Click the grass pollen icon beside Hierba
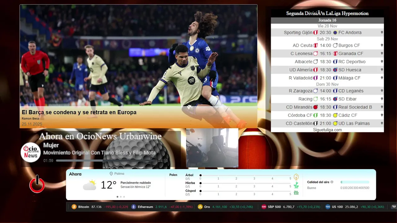This screenshot has width=397, height=223. point(296,185)
